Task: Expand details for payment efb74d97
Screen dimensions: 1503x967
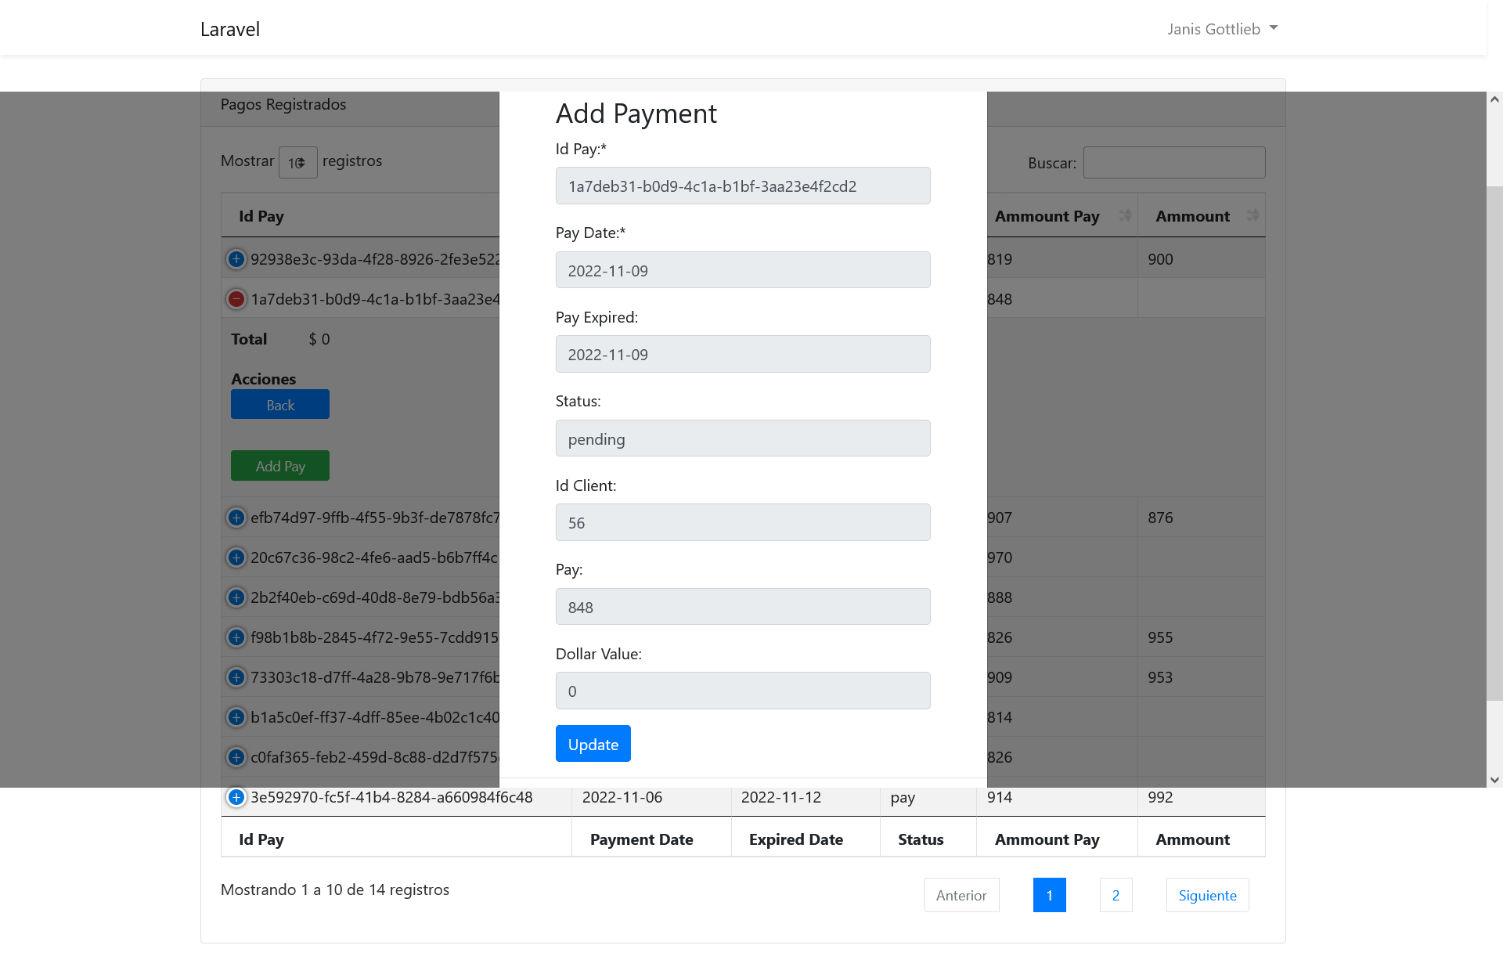Action: (x=236, y=518)
